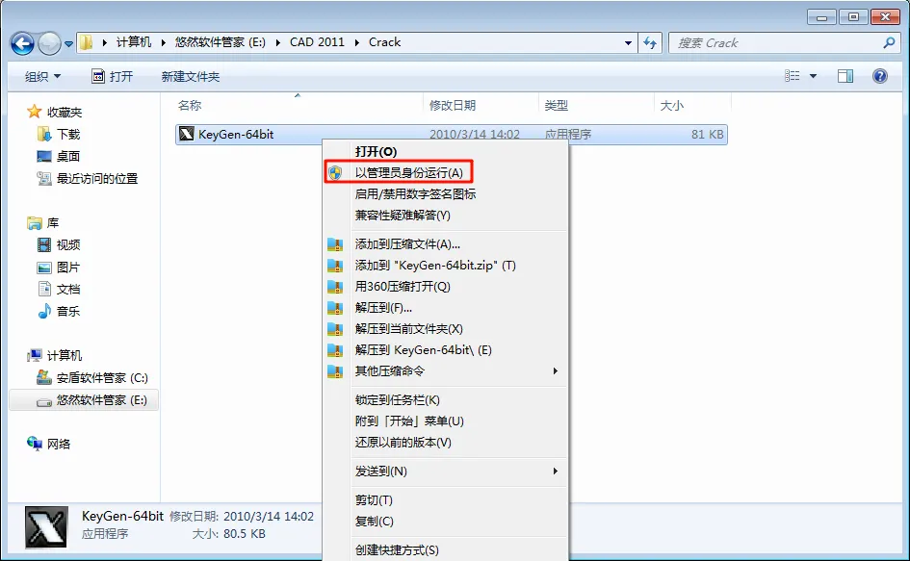Click the 2010/3/14 14:02 date cell

[x=474, y=135]
